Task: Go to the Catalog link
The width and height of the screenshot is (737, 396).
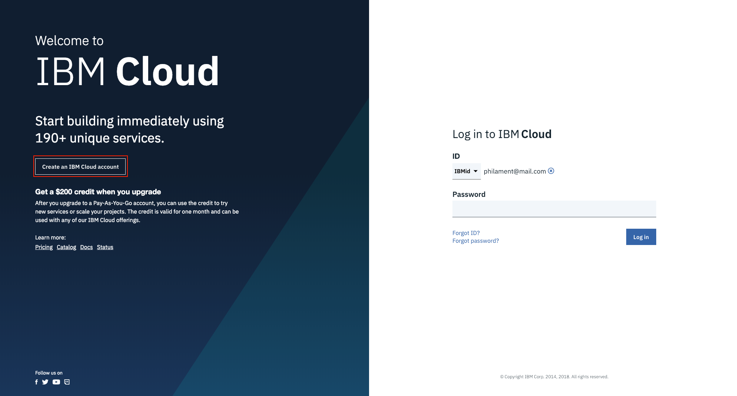Action: tap(66, 247)
